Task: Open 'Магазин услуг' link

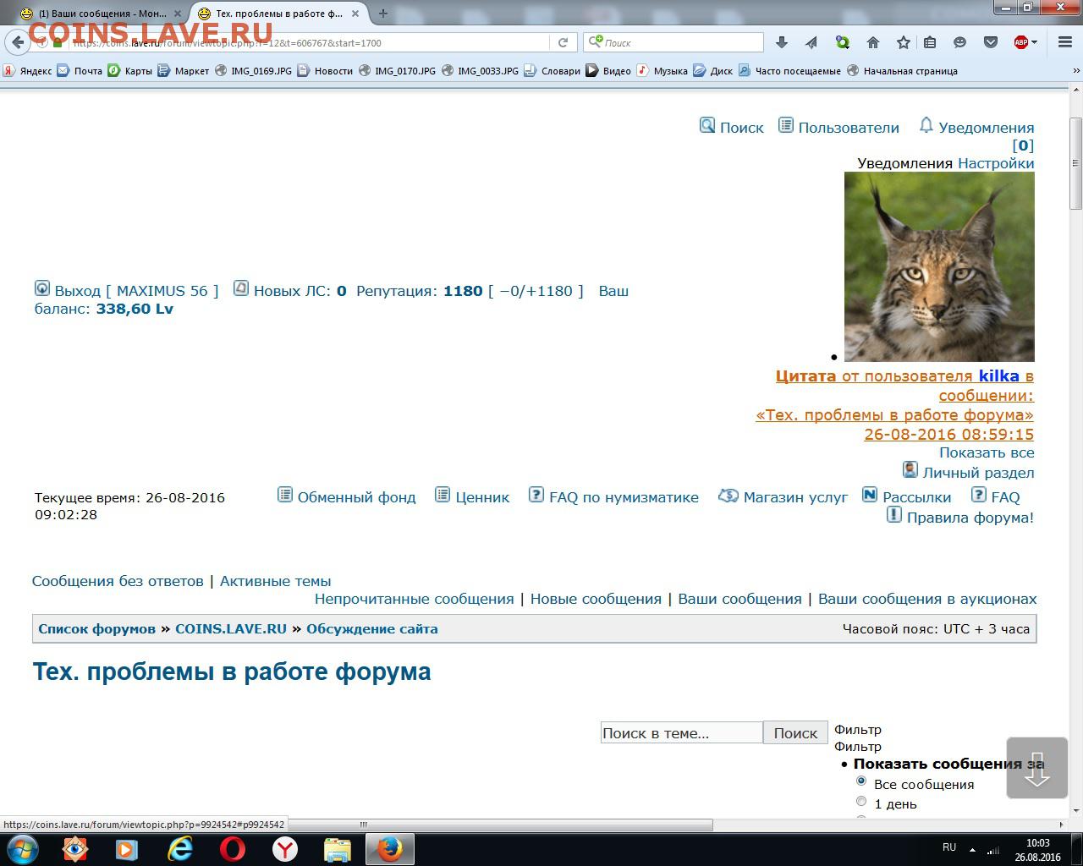Action: (795, 497)
